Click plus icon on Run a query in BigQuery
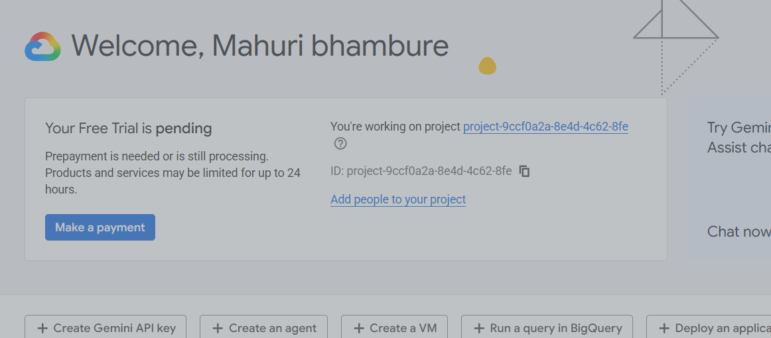The height and width of the screenshot is (338, 771). pyautogui.click(x=479, y=328)
